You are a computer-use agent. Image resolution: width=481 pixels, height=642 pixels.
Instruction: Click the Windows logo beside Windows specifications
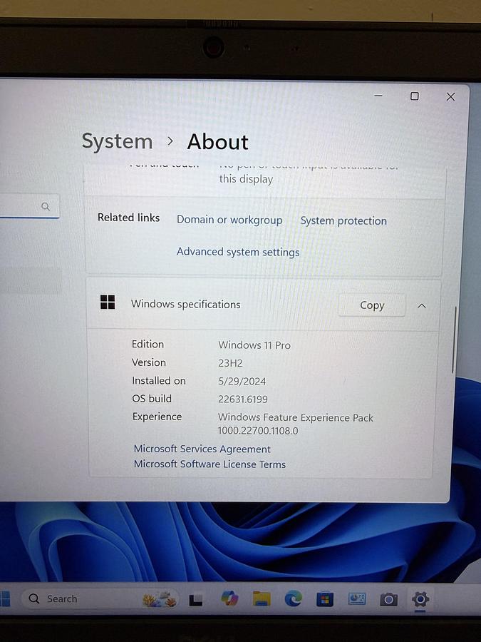[108, 302]
